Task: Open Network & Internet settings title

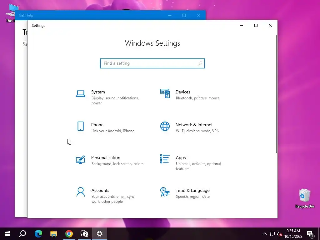Action: coord(194,125)
